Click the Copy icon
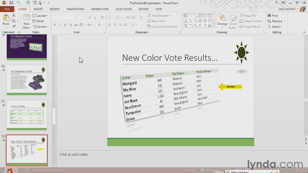The width and height of the screenshot is (308, 173). pyautogui.click(x=13, y=21)
